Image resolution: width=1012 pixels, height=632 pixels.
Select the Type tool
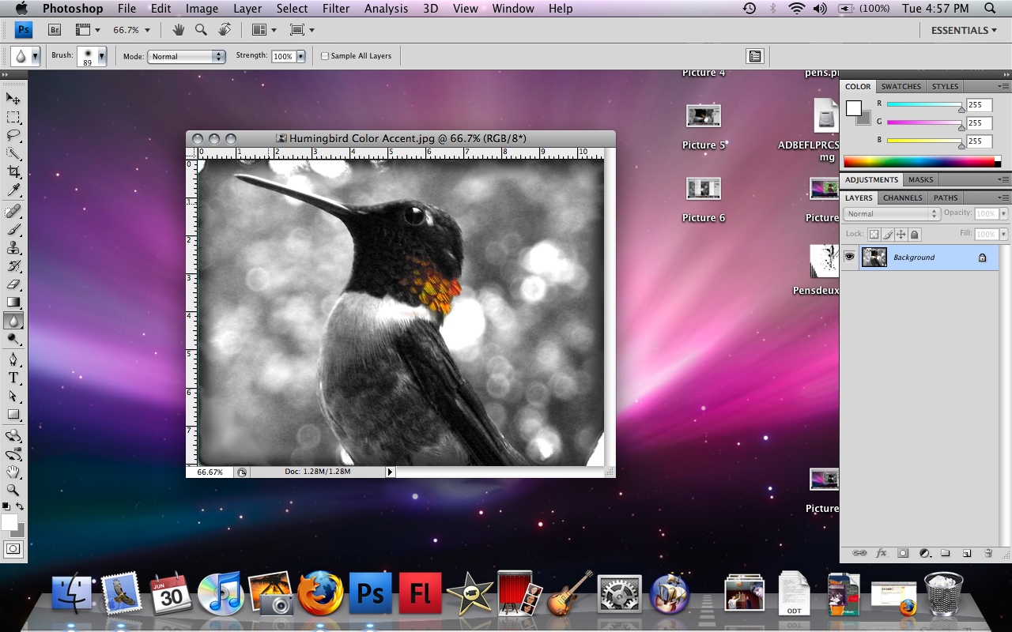point(13,378)
